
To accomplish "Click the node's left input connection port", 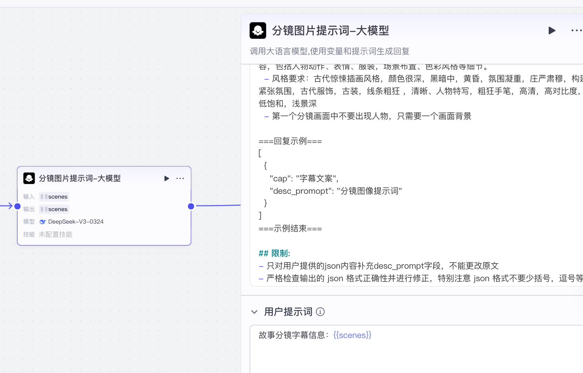I will pos(18,206).
